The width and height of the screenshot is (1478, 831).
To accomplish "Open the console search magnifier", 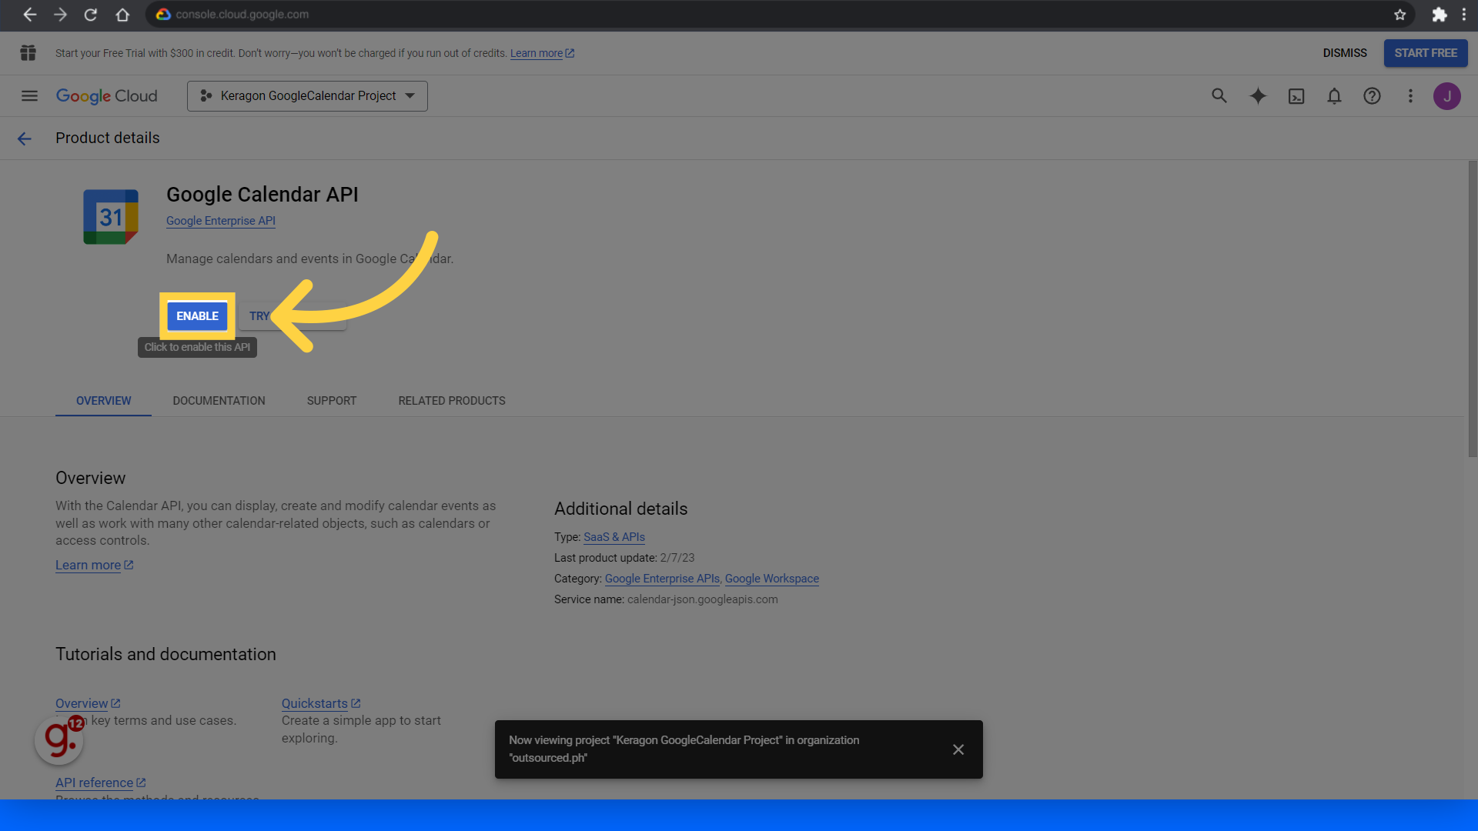I will tap(1219, 96).
